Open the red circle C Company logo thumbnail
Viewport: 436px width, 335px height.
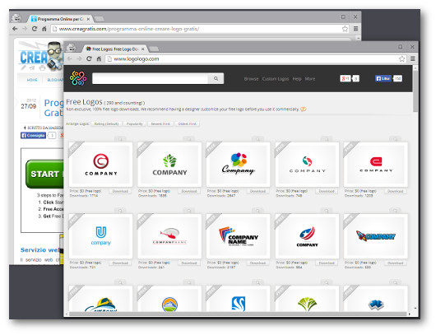[100, 165]
